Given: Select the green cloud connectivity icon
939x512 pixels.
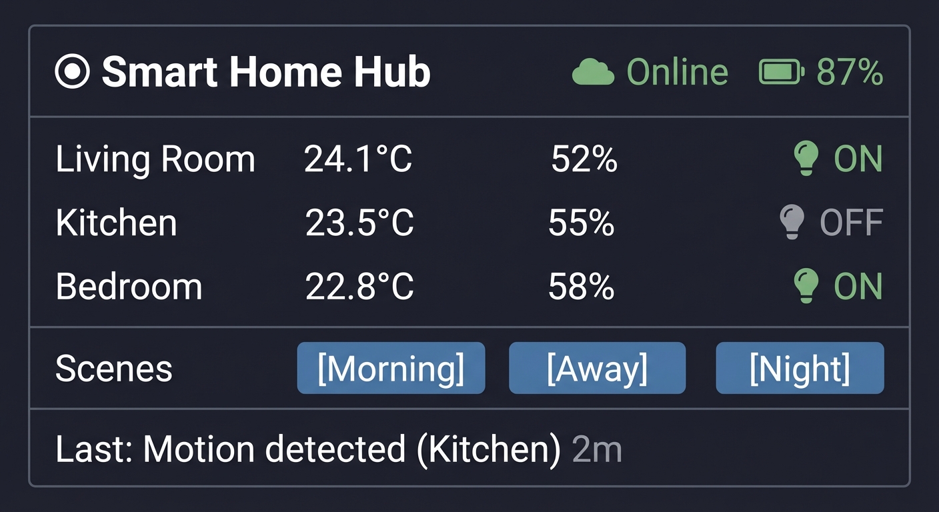Looking at the screenshot, I should tap(594, 70).
